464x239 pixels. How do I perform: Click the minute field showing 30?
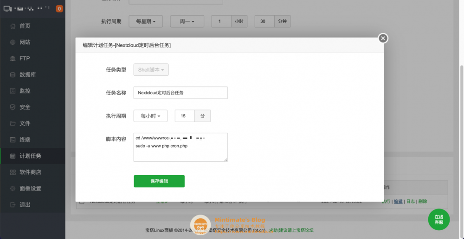(264, 22)
